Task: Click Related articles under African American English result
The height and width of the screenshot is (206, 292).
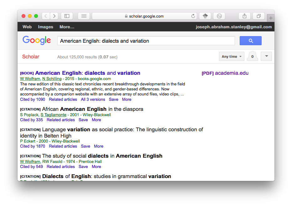Action: [x=61, y=120]
